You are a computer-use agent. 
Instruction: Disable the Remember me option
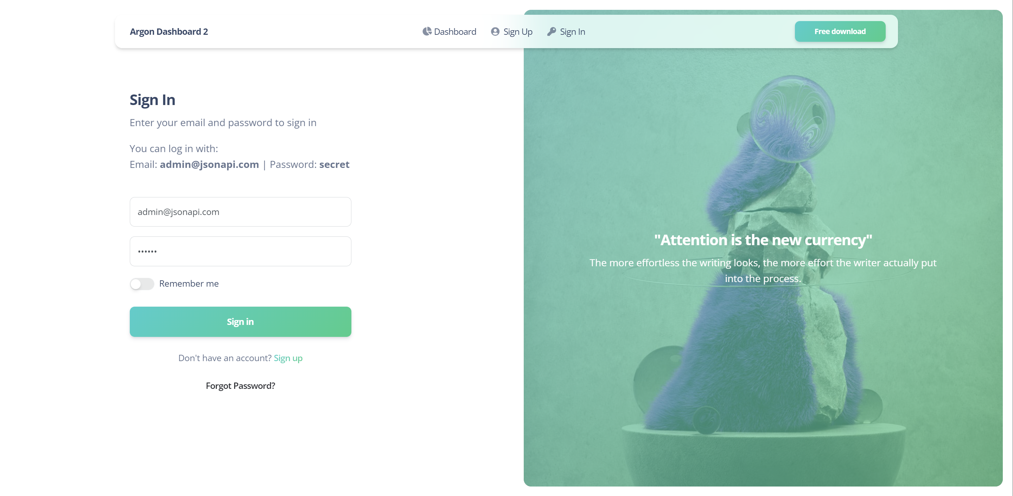pyautogui.click(x=141, y=283)
